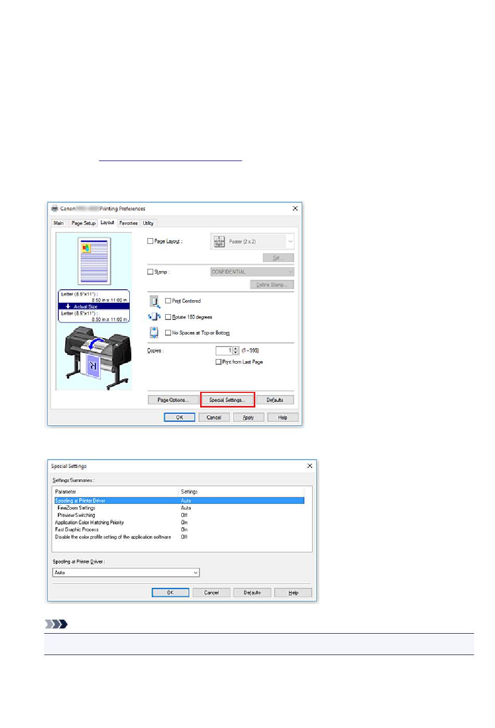This screenshot has height=728, width=495.
Task: Click the Poster layout icon in Page Layout dropdown
Action: click(219, 241)
